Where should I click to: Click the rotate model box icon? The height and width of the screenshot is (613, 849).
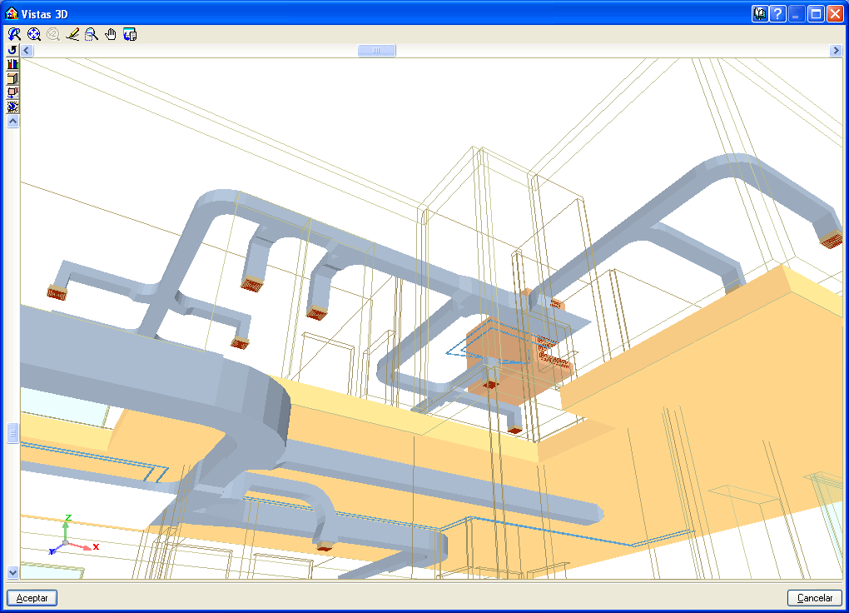(12, 92)
